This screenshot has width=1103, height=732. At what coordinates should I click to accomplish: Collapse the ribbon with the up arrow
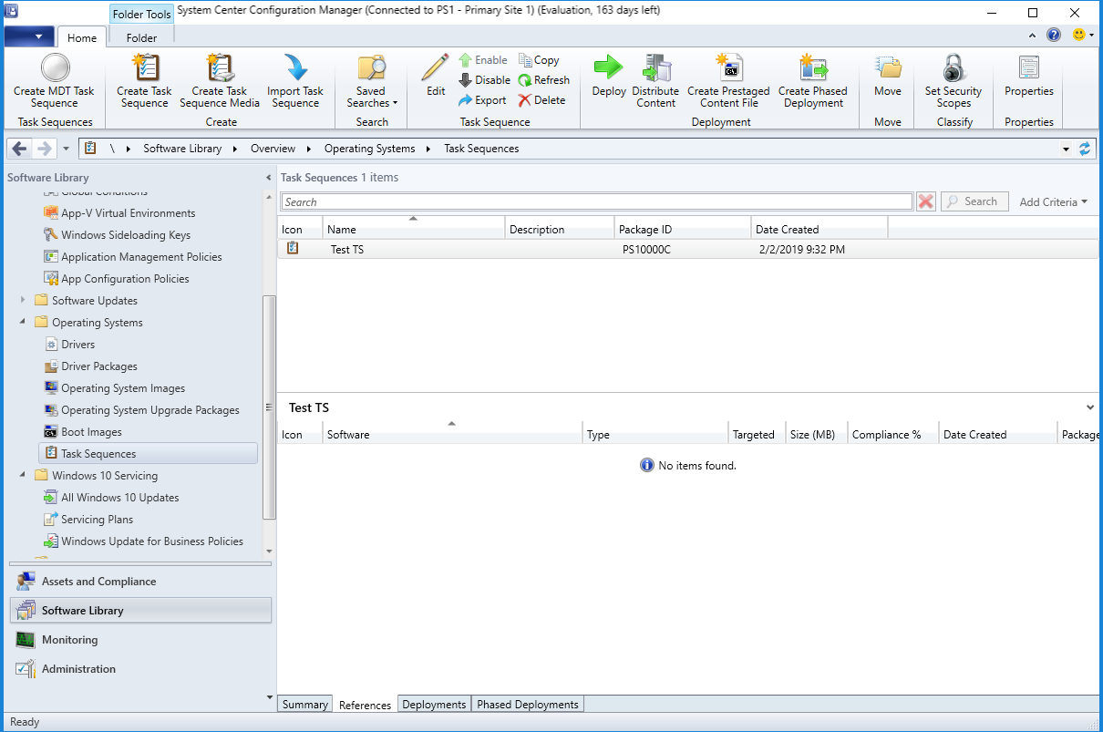pos(1033,36)
